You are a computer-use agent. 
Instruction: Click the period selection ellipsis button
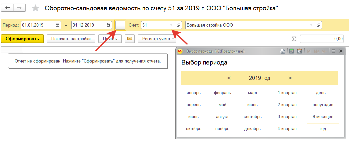[x=120, y=25]
